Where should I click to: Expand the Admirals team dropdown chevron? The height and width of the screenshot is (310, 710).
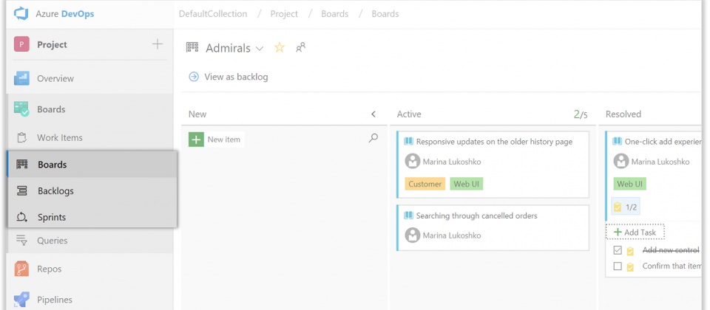[260, 49]
